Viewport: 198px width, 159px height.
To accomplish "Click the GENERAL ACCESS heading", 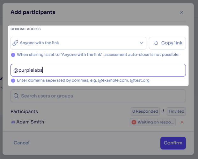I will pyautogui.click(x=26, y=29).
